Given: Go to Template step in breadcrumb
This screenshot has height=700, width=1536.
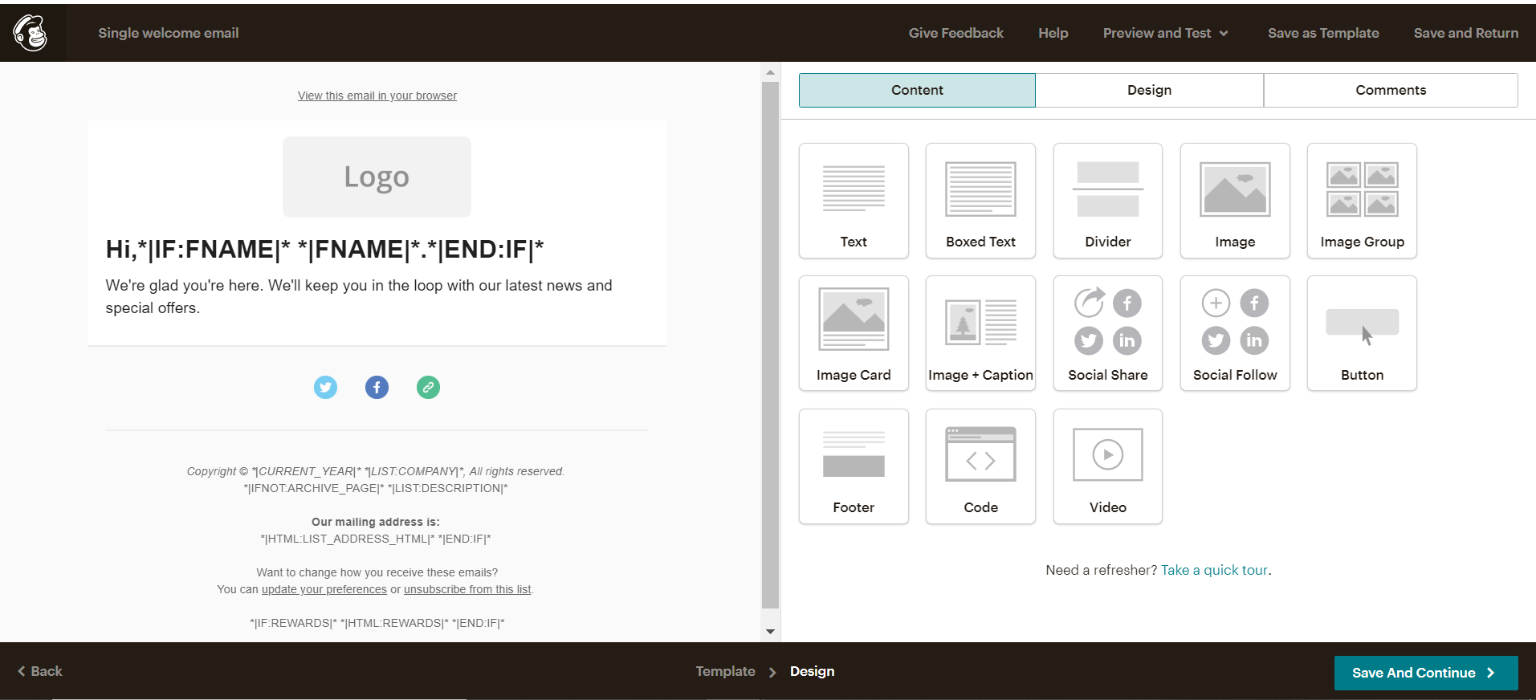Looking at the screenshot, I should click(x=725, y=671).
